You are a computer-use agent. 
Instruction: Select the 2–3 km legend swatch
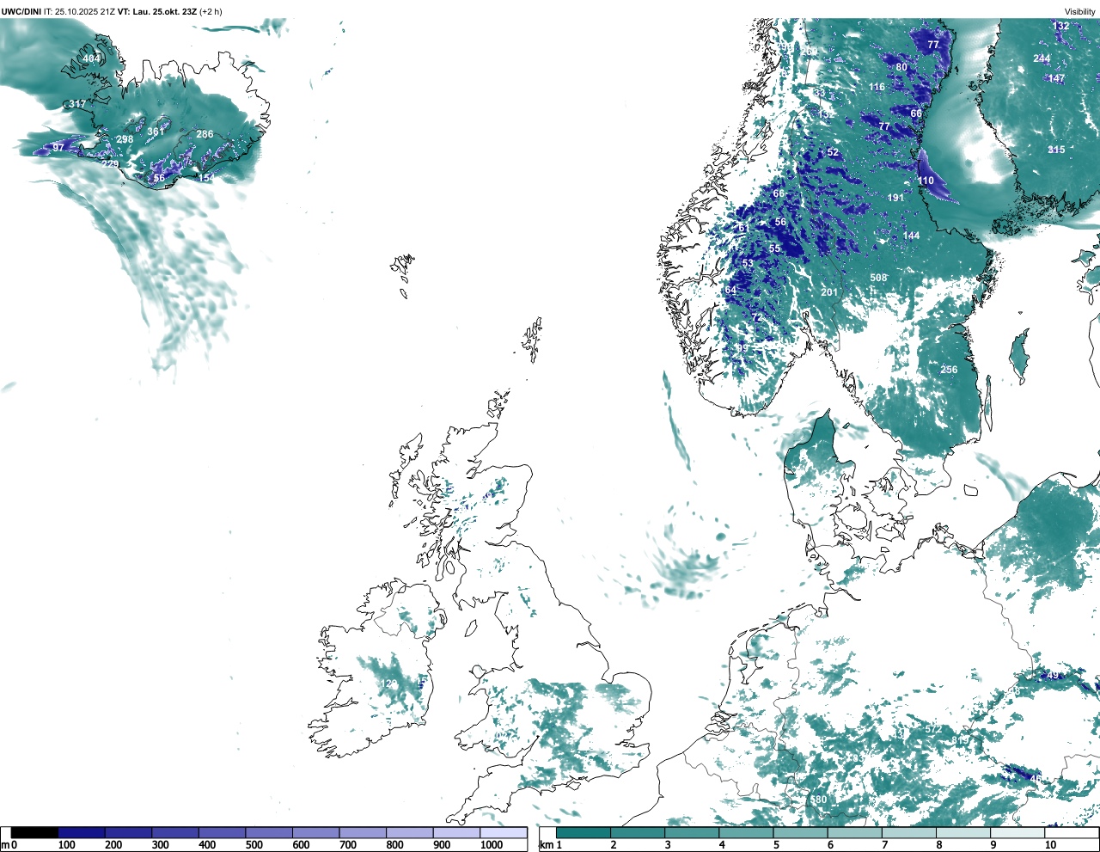638,832
